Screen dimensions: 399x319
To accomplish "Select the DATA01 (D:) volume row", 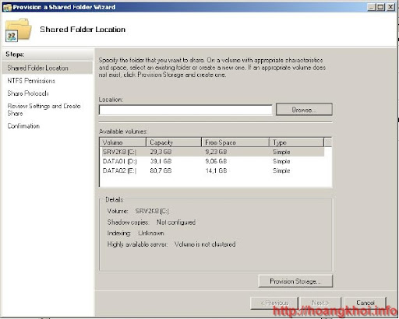I will 212,161.
